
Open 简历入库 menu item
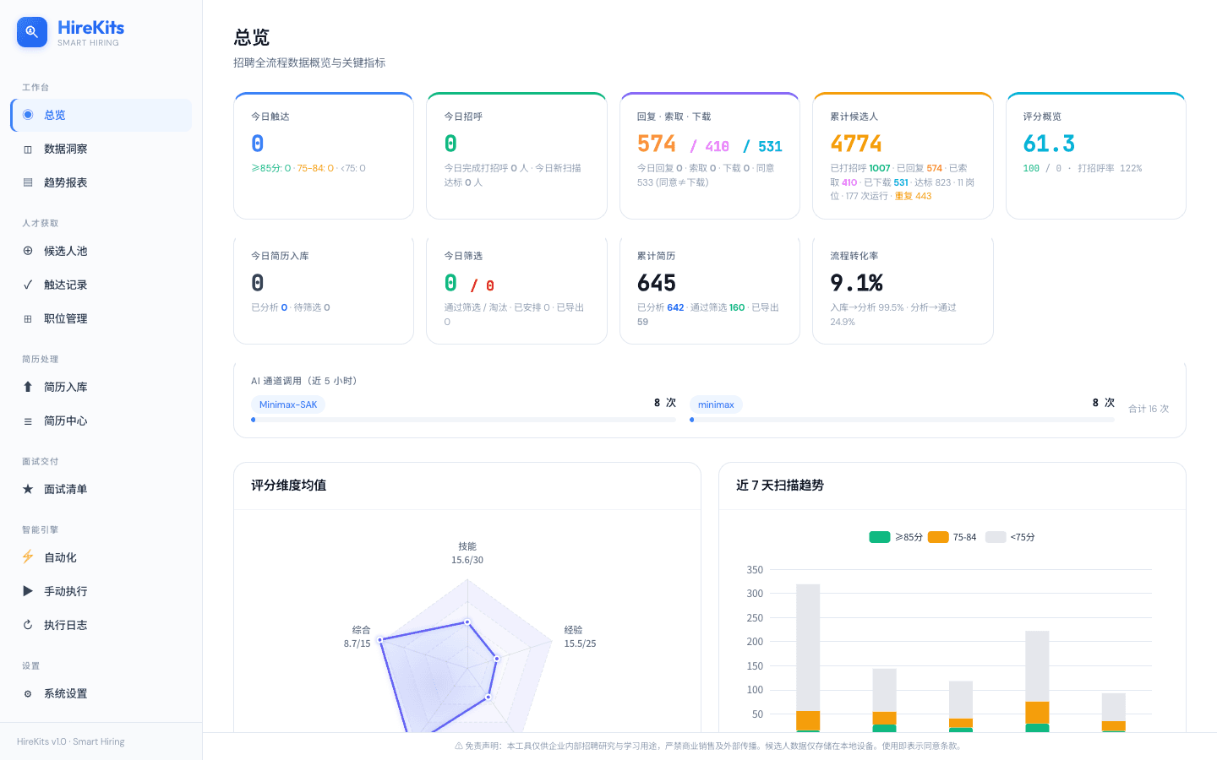(101, 387)
